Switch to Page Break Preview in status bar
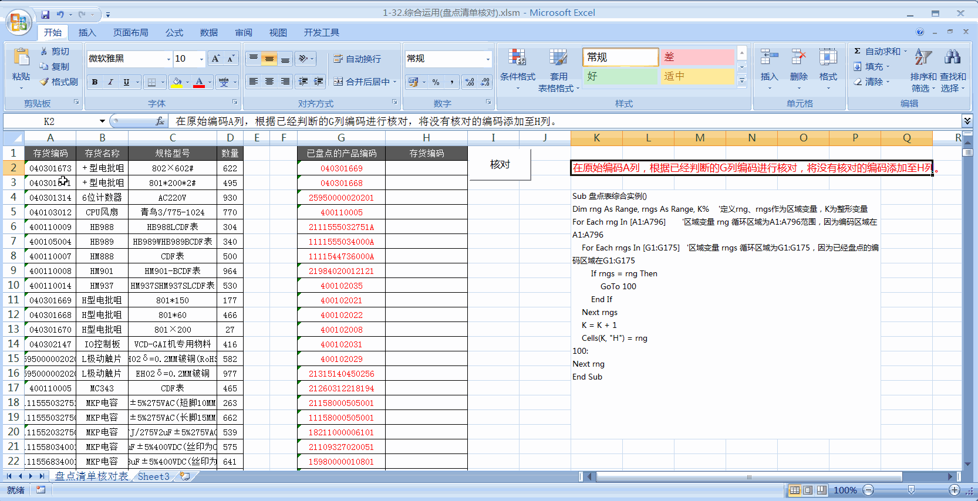This screenshot has height=501, width=978. 821,490
